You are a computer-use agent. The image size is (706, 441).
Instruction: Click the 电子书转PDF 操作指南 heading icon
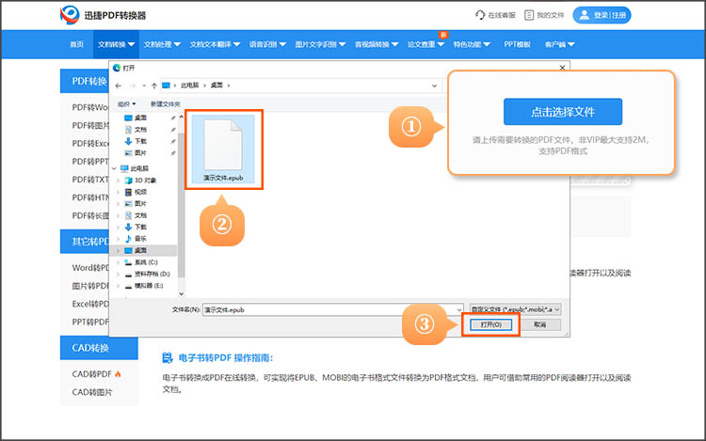click(167, 358)
